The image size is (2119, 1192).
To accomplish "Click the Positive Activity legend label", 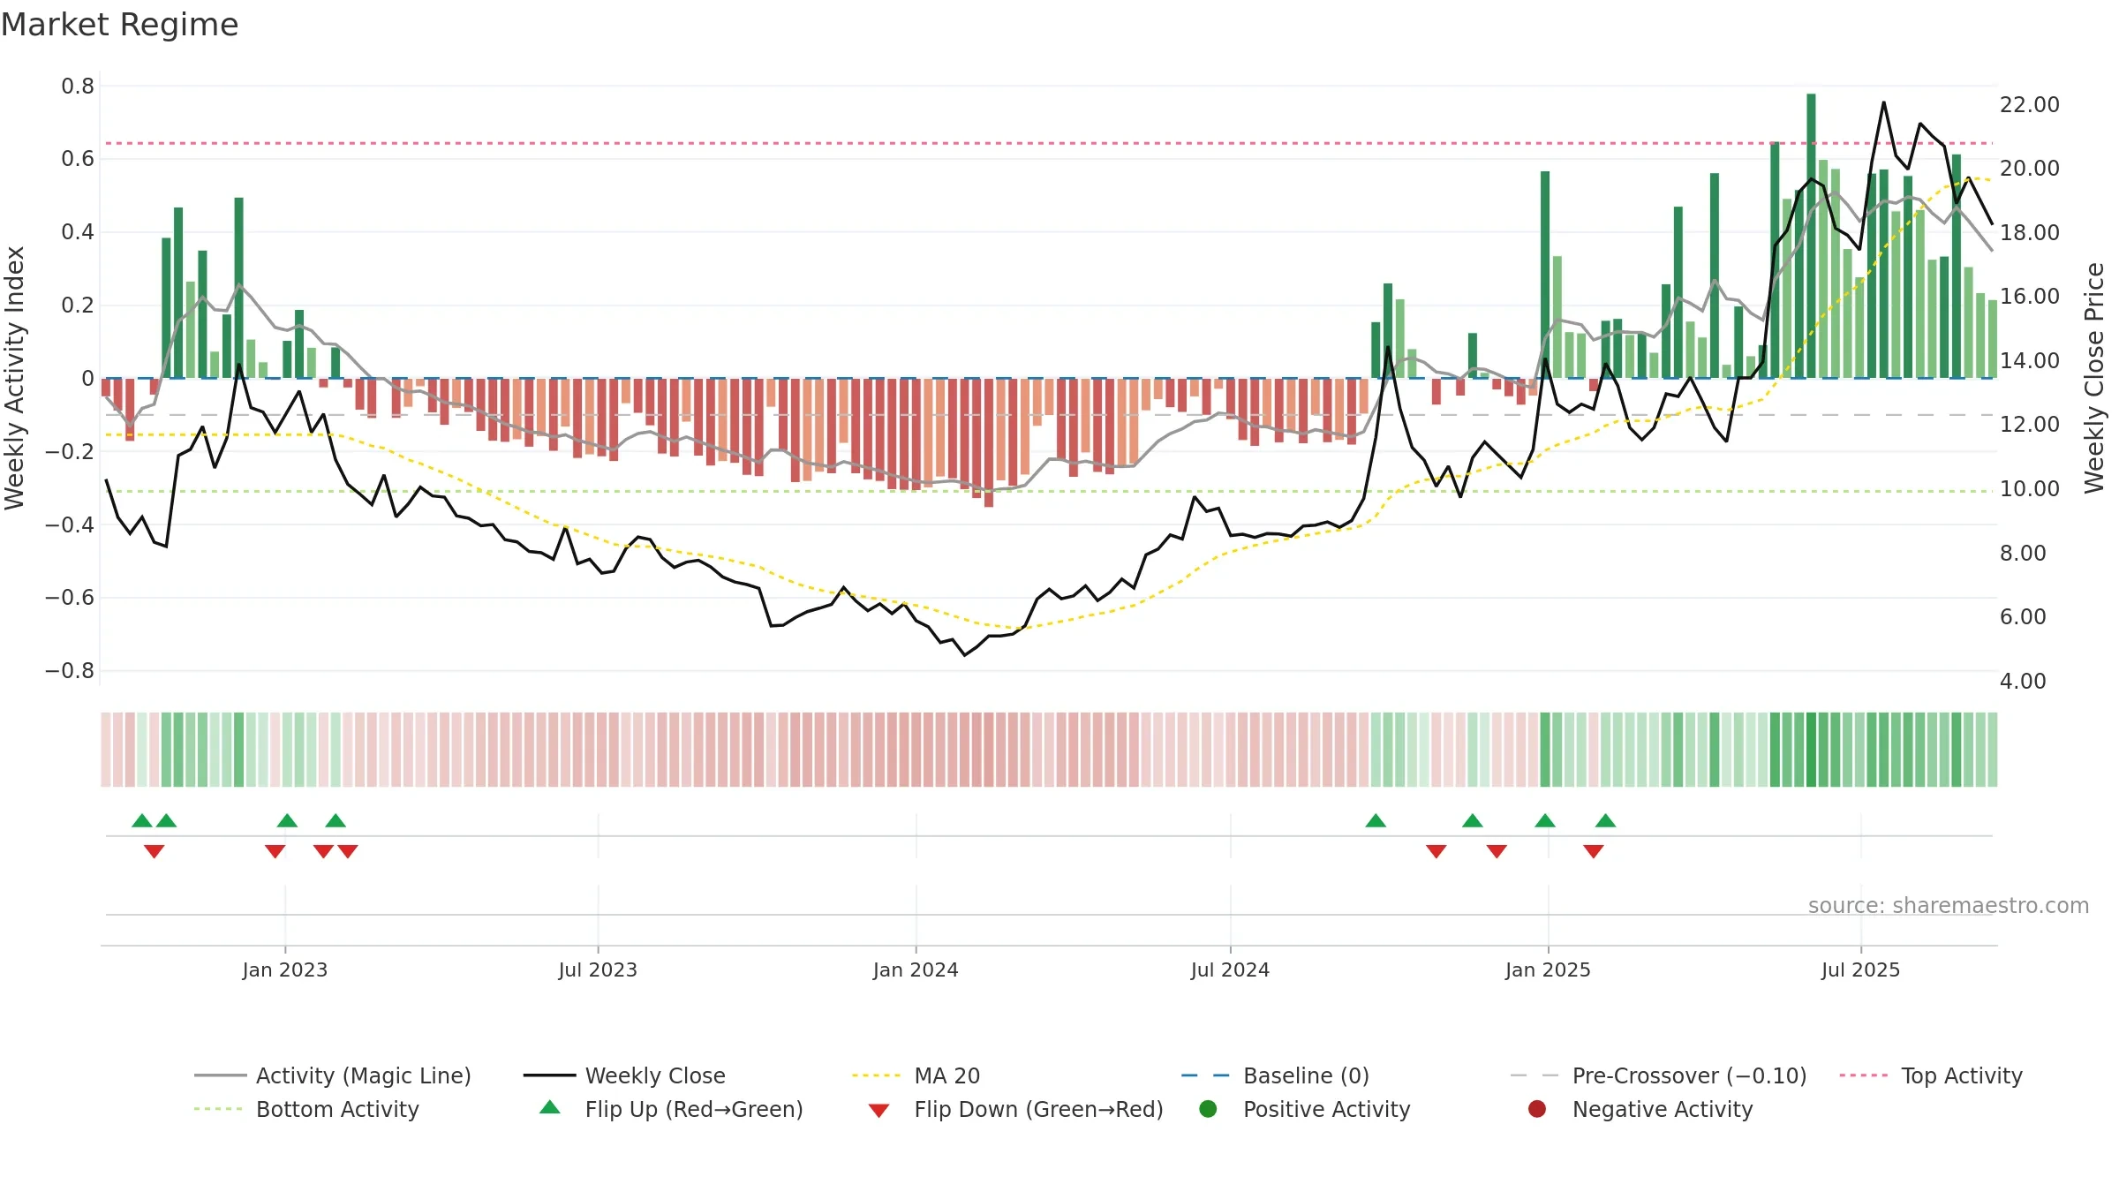I will (x=1326, y=1109).
